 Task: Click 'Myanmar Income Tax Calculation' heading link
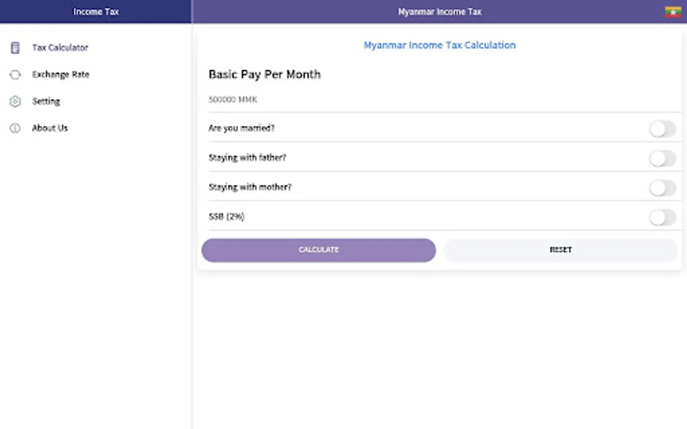tap(439, 45)
